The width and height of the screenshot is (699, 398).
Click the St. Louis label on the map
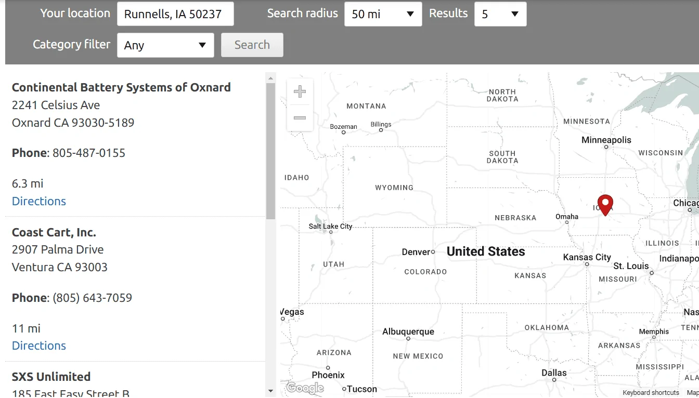tap(631, 266)
